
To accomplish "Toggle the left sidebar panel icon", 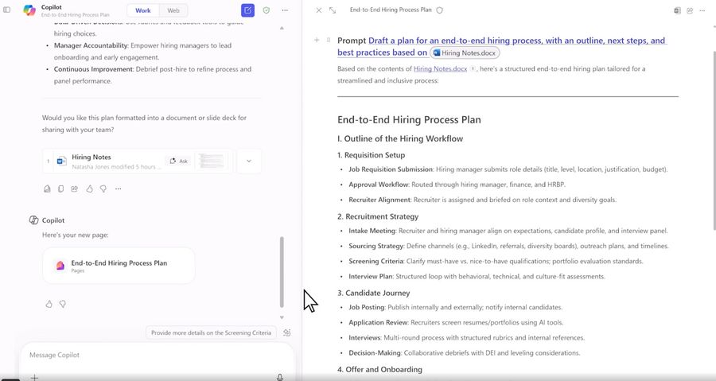I will coord(7,10).
